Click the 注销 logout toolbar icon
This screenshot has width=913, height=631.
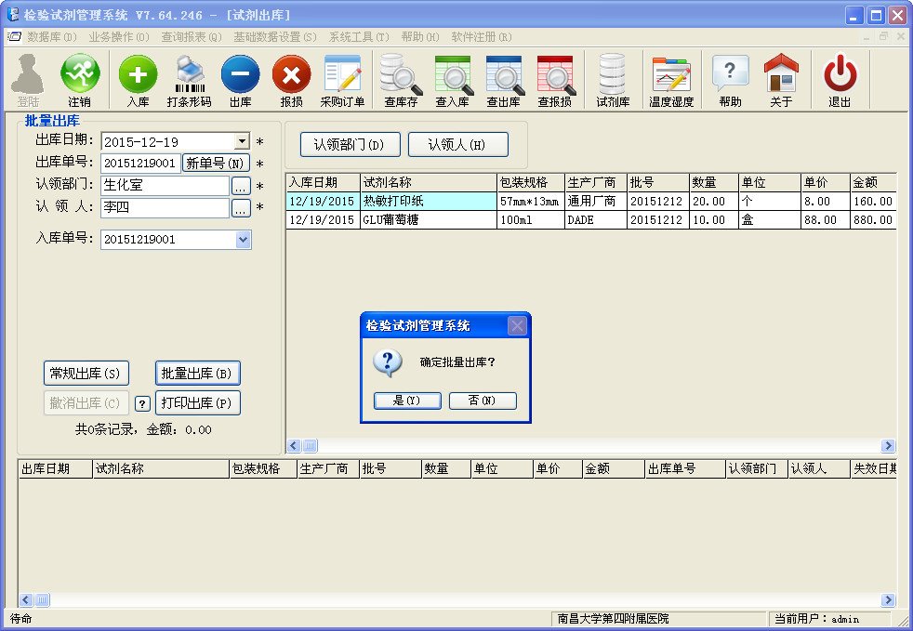tap(80, 80)
